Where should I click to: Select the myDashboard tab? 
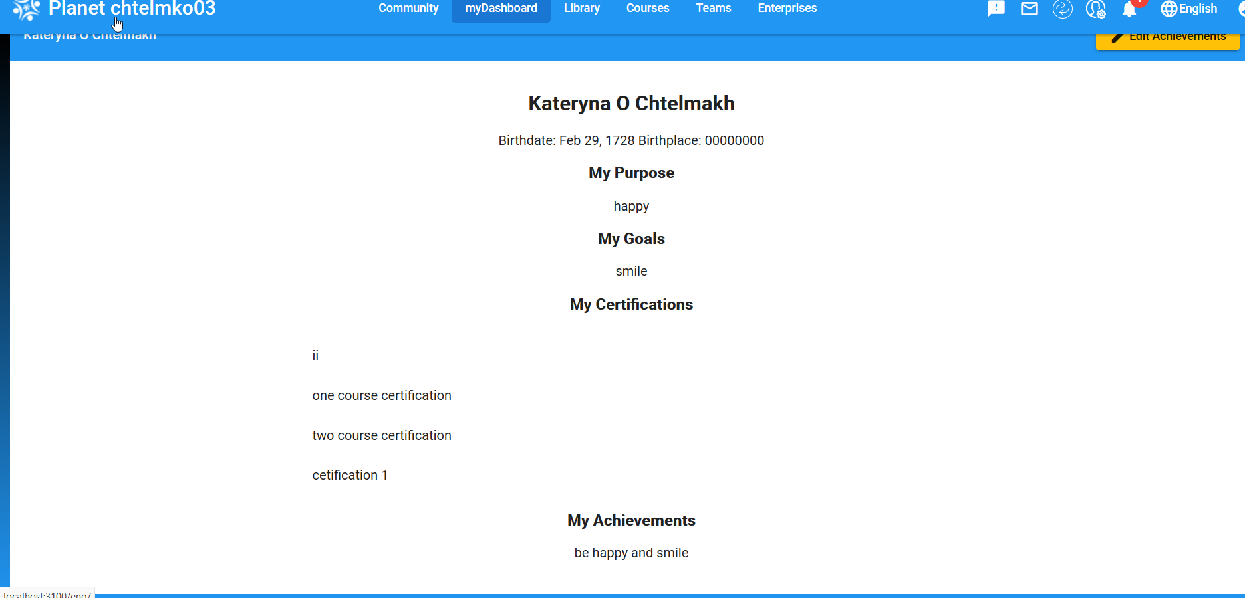[501, 8]
